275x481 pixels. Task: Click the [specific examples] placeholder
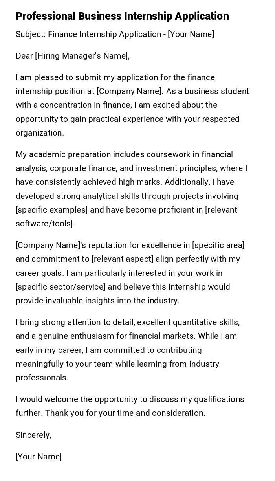tap(51, 210)
